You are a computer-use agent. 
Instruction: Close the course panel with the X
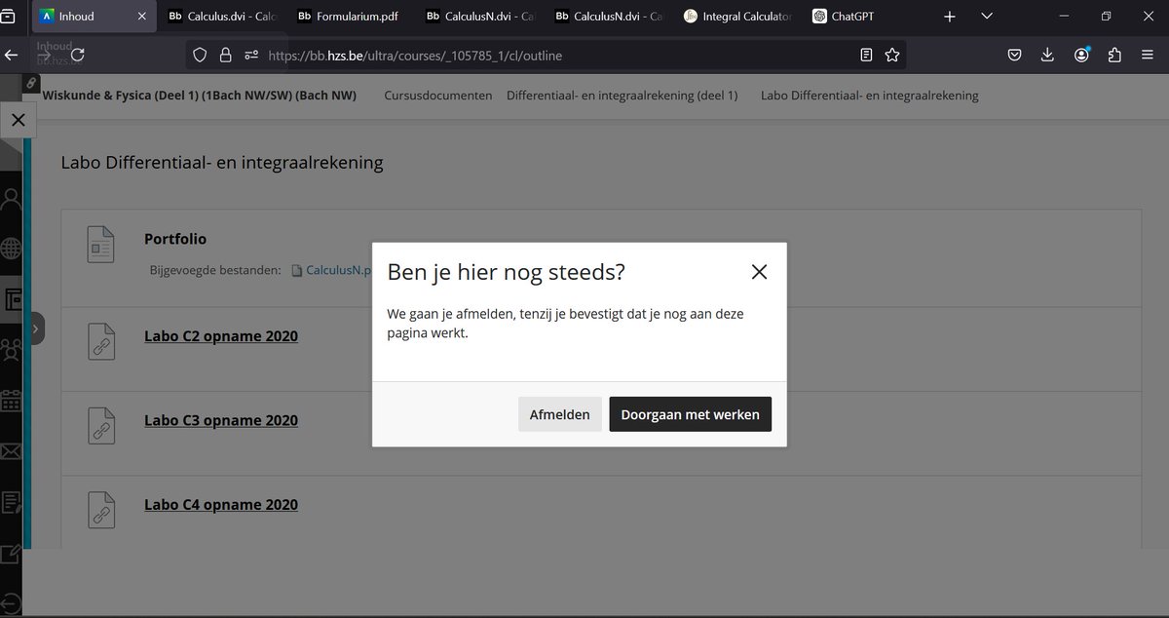pyautogui.click(x=18, y=121)
